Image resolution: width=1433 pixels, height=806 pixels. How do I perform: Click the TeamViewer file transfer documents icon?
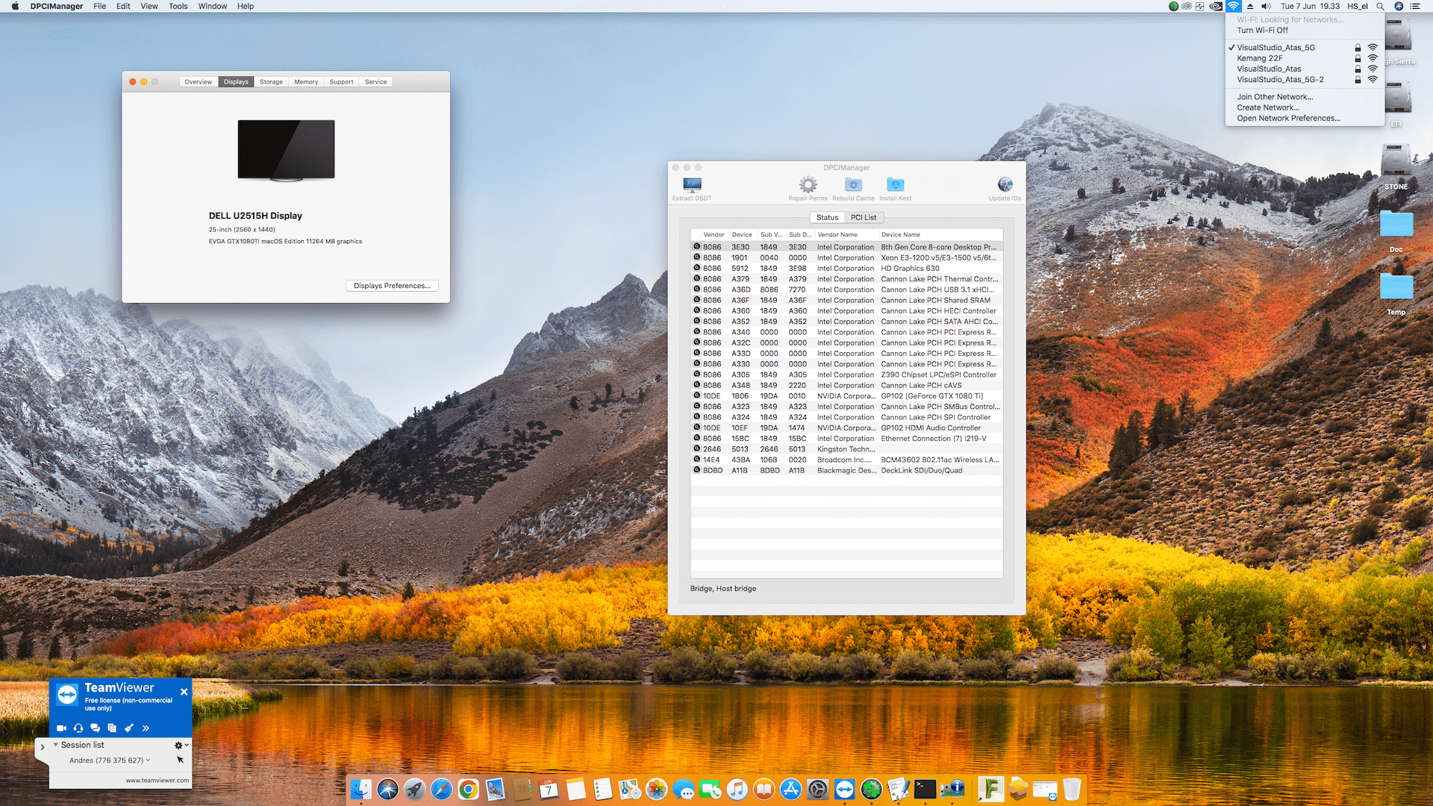click(x=112, y=728)
